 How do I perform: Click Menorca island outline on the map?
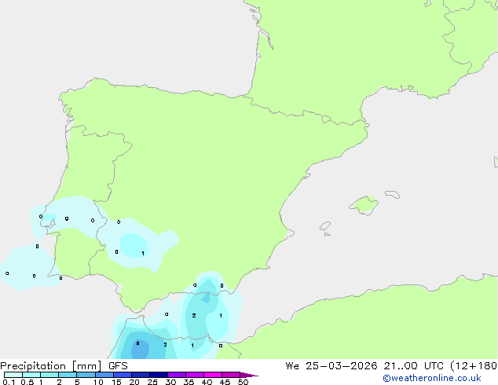pos(392,194)
